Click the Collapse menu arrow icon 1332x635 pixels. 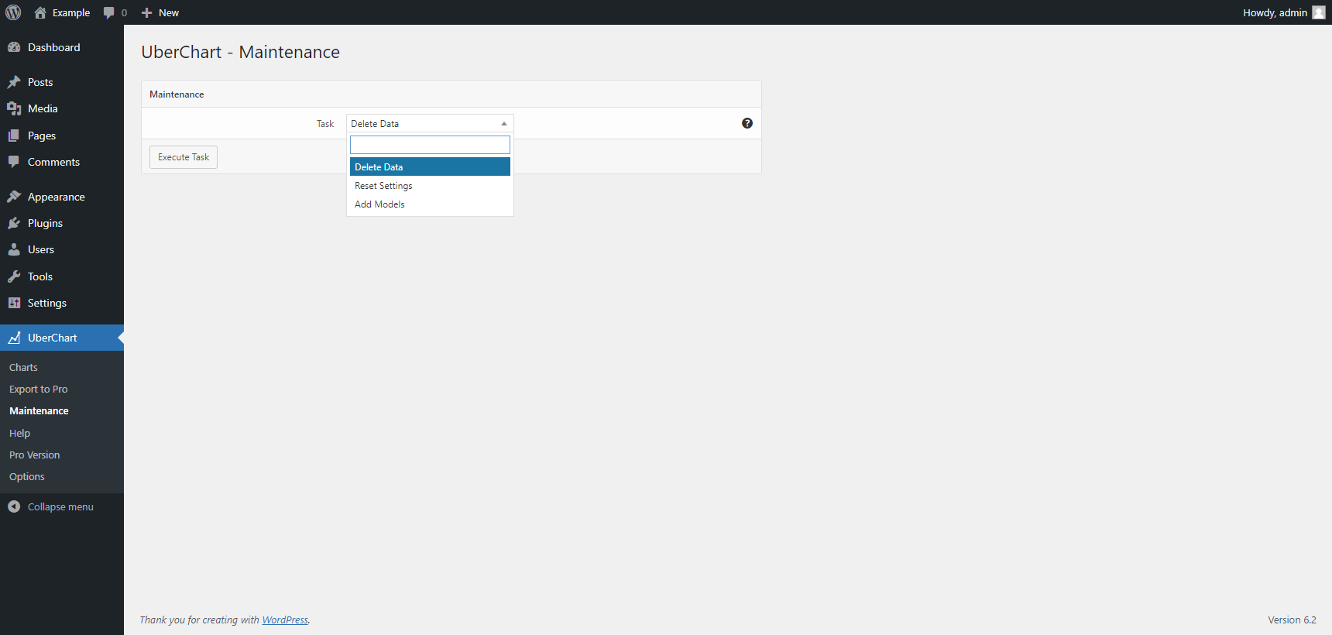pyautogui.click(x=14, y=506)
